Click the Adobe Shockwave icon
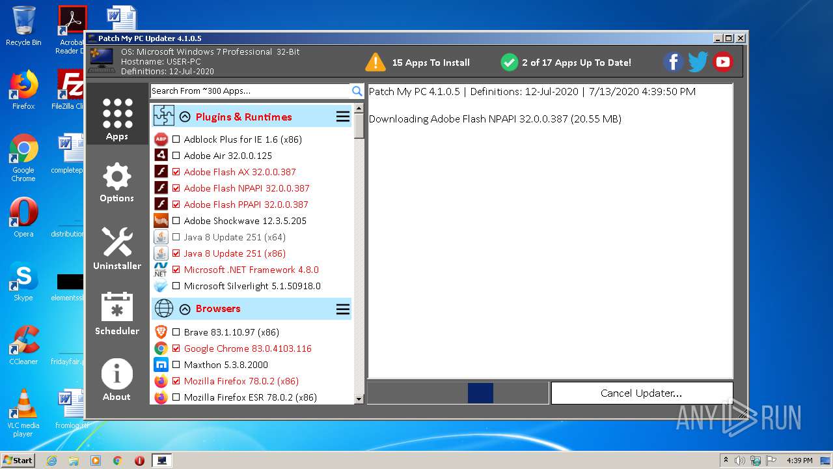Image resolution: width=833 pixels, height=469 pixels. pyautogui.click(x=161, y=221)
